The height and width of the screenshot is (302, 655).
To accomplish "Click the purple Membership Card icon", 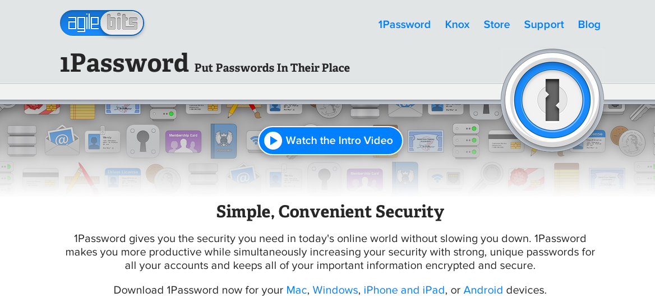I will pyautogui.click(x=183, y=142).
